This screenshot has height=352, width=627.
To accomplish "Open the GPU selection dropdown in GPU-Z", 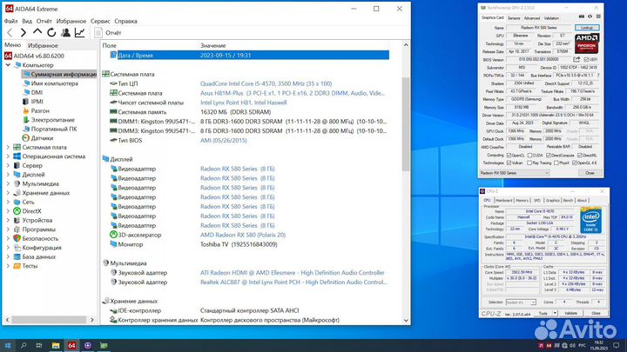I will pos(515,173).
